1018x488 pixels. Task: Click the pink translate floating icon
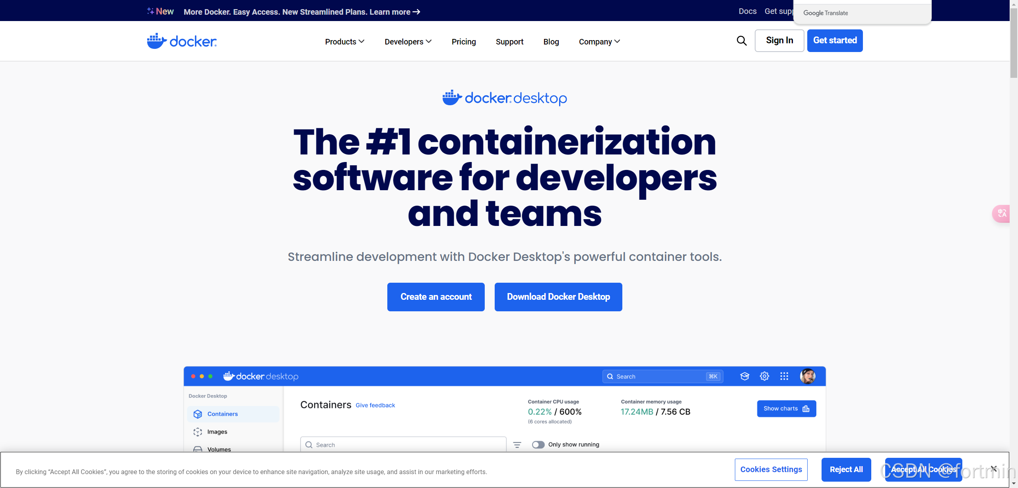click(1002, 214)
